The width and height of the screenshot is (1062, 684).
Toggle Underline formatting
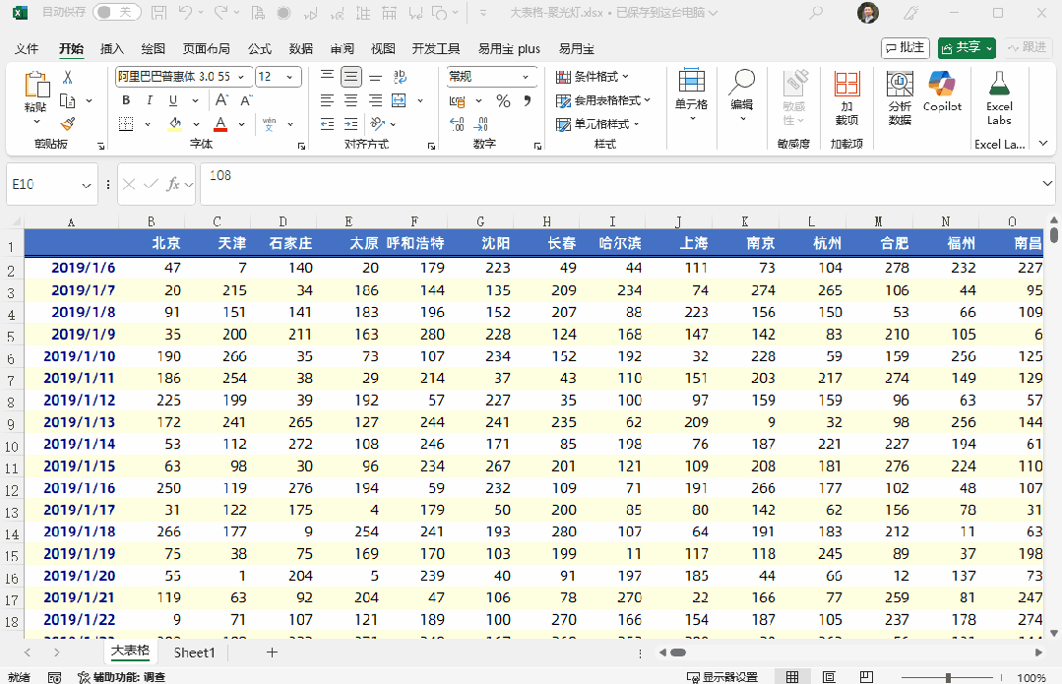[x=173, y=100]
